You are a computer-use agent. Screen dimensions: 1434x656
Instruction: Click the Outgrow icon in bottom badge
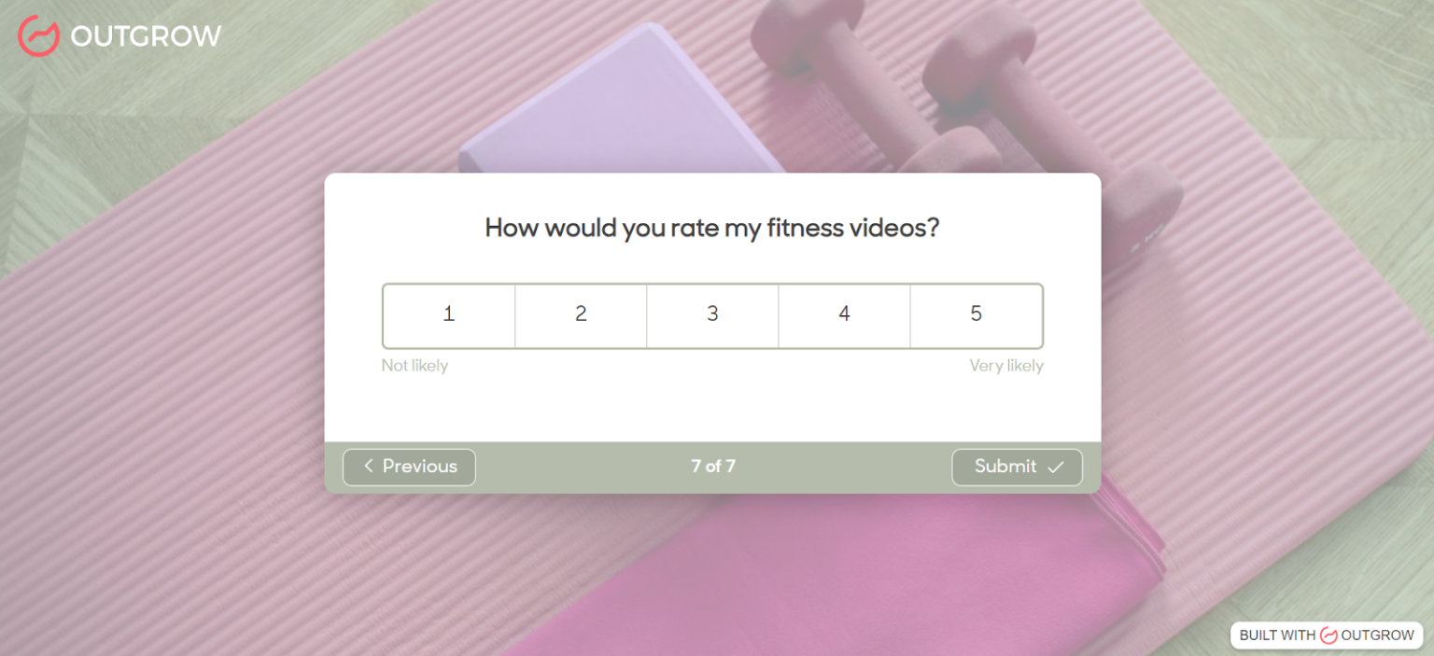1329,635
